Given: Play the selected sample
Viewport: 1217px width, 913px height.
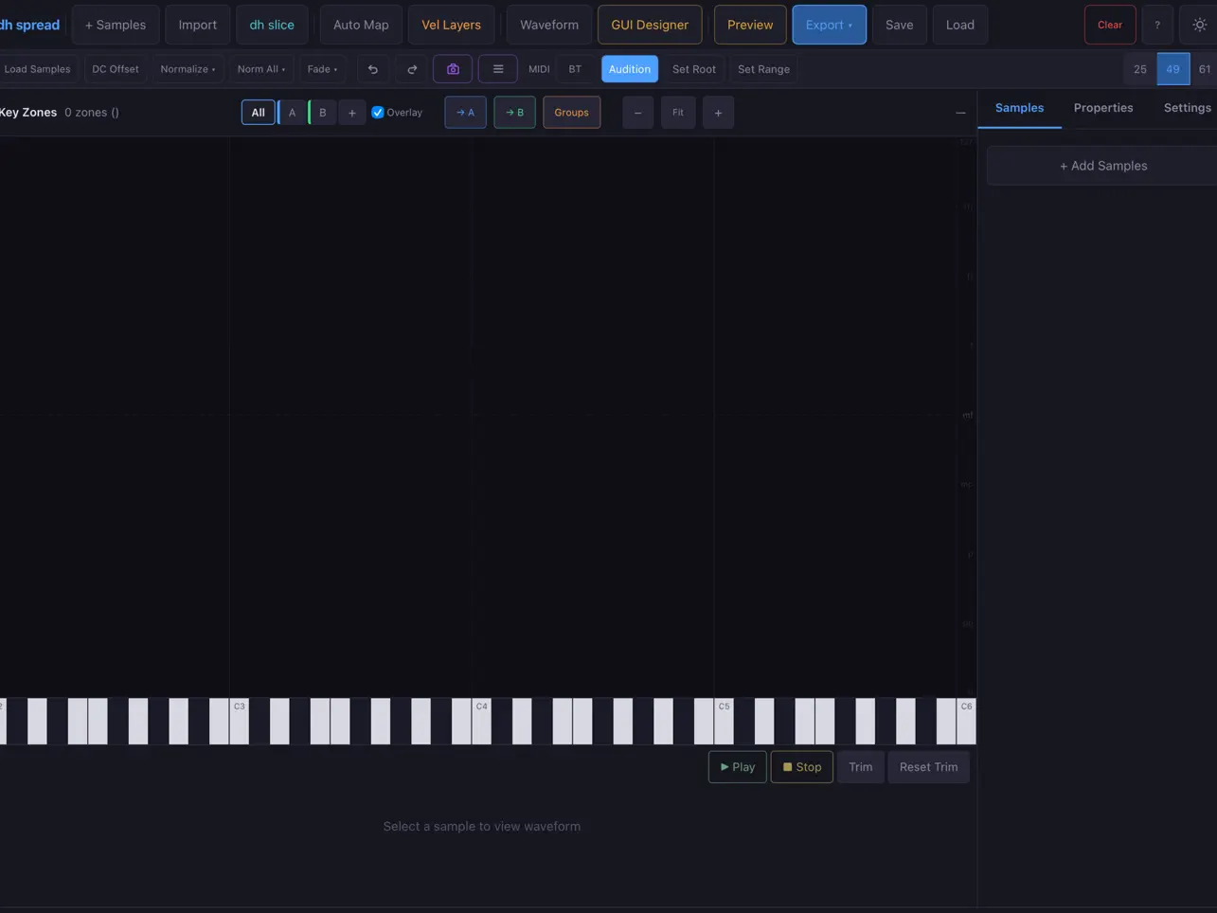Looking at the screenshot, I should point(738,767).
